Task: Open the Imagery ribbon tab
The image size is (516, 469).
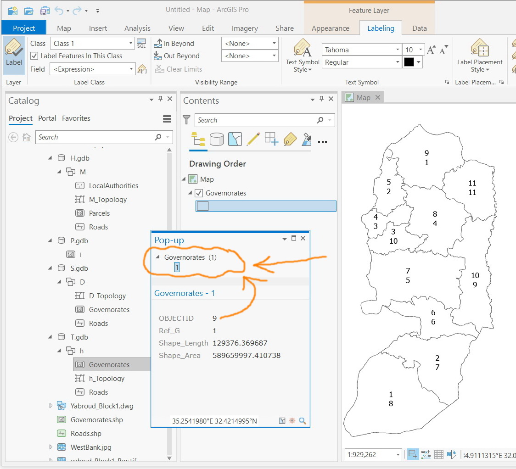Action: tap(245, 28)
